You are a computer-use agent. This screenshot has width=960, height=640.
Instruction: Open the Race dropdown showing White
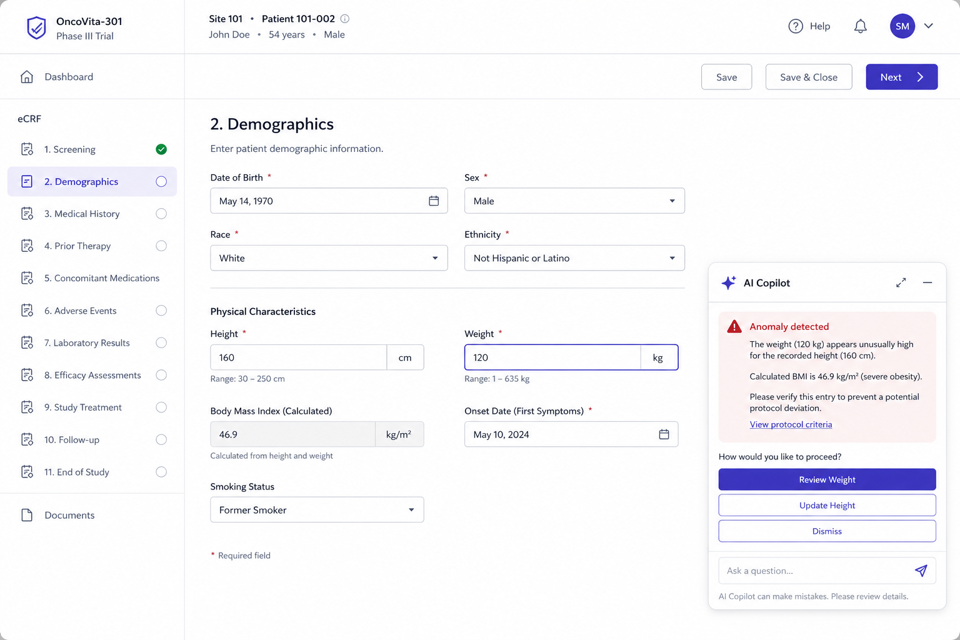(329, 258)
